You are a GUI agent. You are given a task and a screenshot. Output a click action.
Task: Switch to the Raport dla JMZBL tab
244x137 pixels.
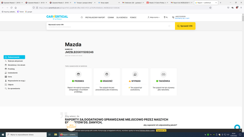click(x=182, y=3)
